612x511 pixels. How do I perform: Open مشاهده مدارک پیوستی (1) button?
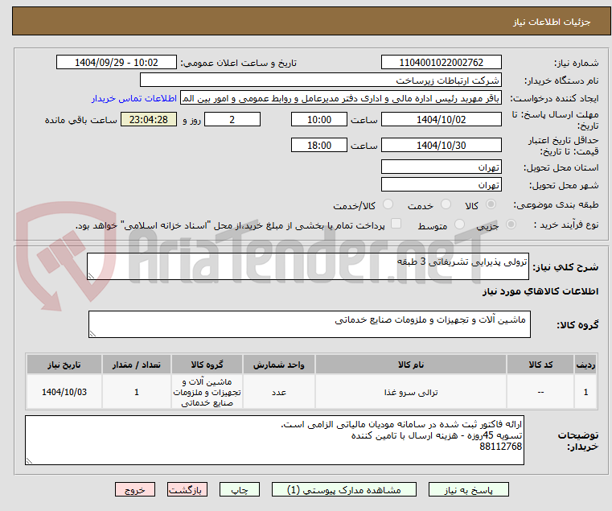coord(344,489)
